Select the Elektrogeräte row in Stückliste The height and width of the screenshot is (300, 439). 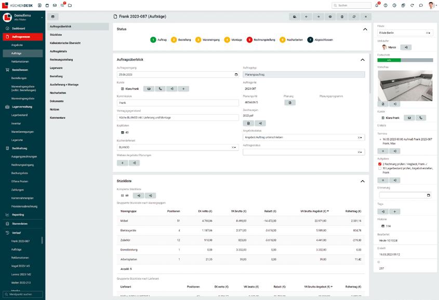[241, 230]
